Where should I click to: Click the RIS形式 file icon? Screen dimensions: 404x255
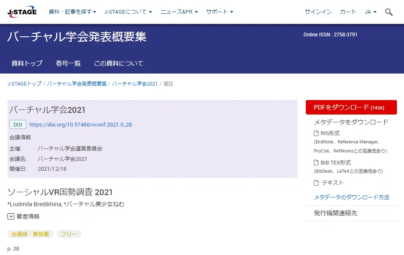(x=316, y=133)
